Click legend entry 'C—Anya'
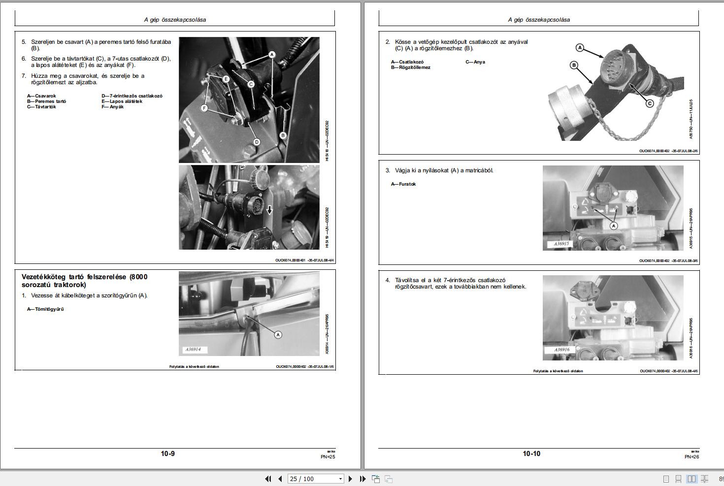 [475, 62]
